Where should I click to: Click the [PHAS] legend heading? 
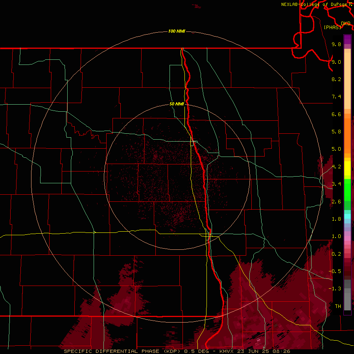[x=332, y=27]
